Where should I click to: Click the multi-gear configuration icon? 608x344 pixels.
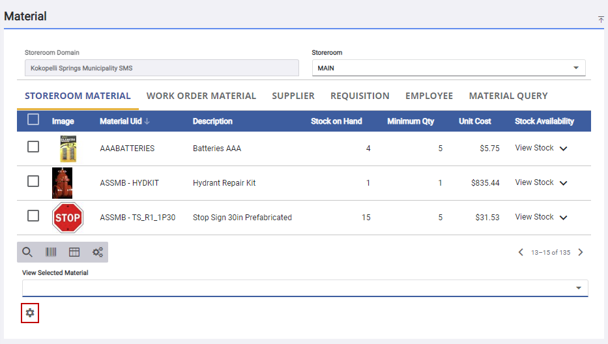click(98, 252)
